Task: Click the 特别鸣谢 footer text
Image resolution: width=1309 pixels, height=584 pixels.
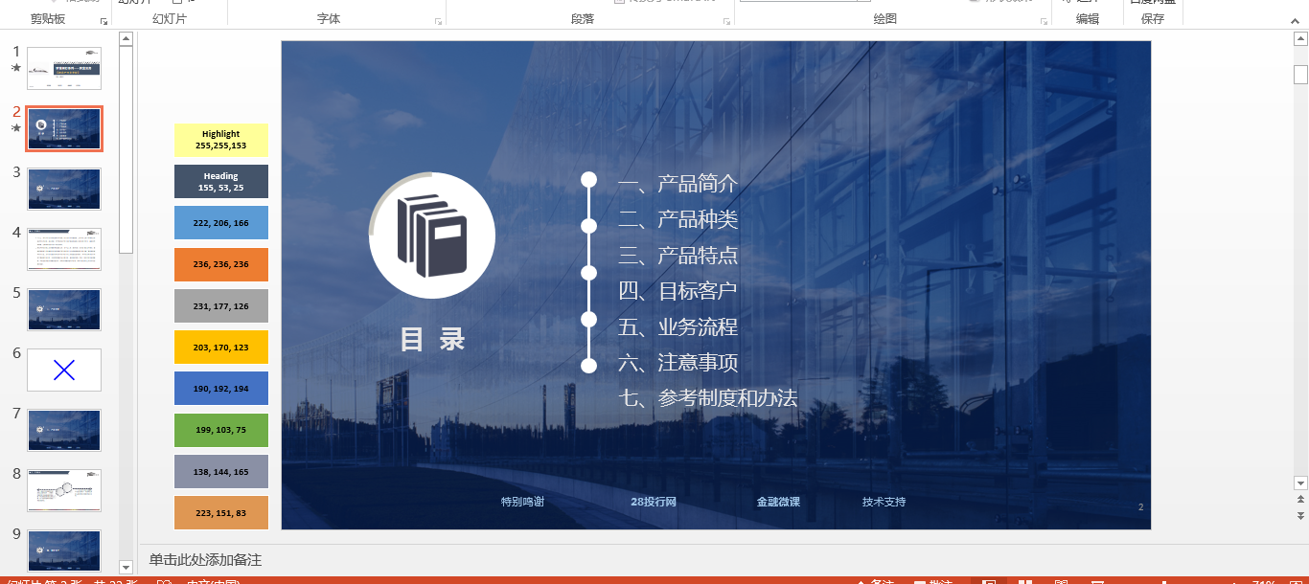Action: [522, 502]
